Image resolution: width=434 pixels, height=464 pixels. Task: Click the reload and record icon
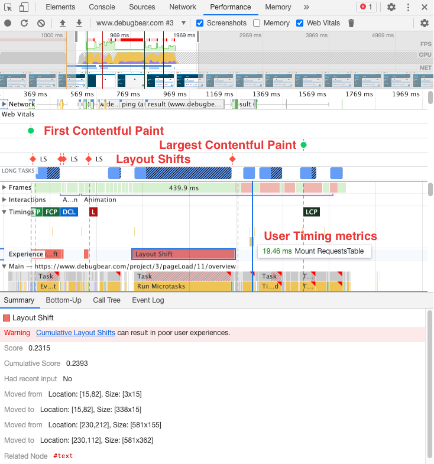click(24, 23)
